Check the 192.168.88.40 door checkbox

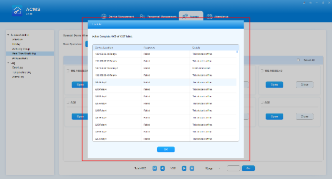point(262,71)
